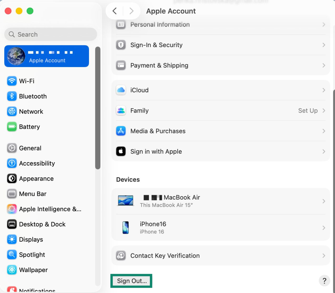Click inside the Search field
This screenshot has width=335, height=293.
[50, 34]
